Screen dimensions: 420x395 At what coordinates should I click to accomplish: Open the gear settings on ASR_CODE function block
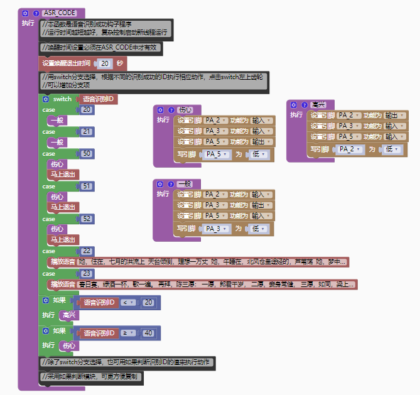click(x=25, y=13)
